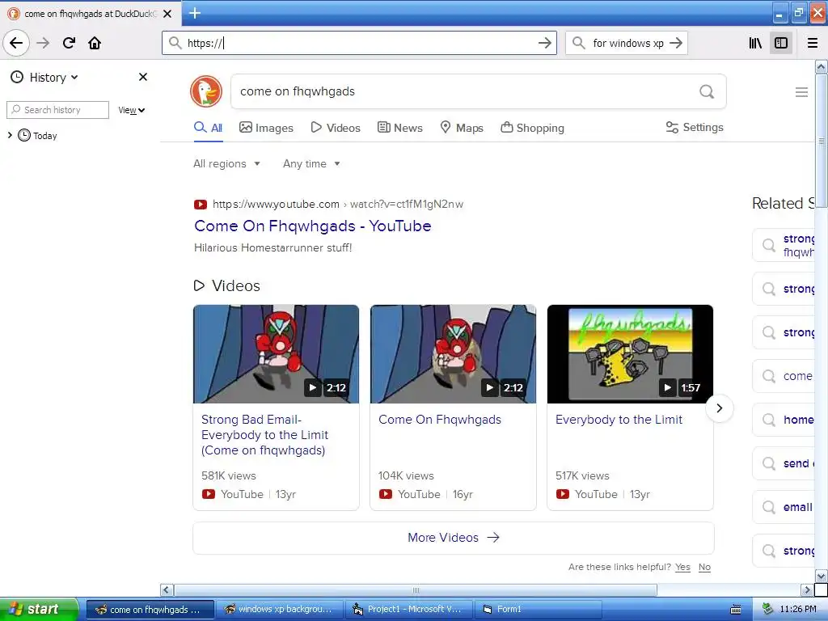Switch to the Images tab
Viewport: 828px width, 621px height.
(266, 128)
